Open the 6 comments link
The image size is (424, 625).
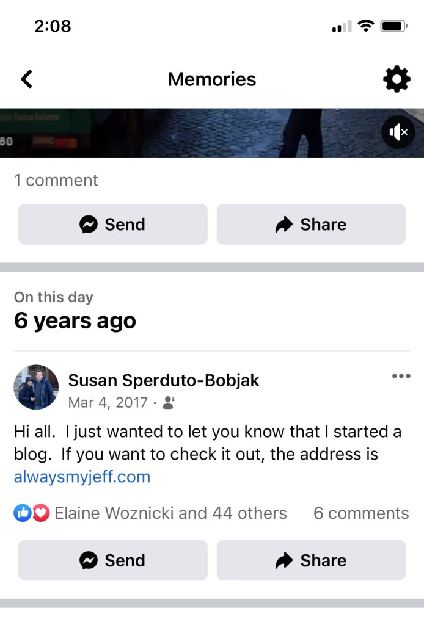pyautogui.click(x=361, y=513)
